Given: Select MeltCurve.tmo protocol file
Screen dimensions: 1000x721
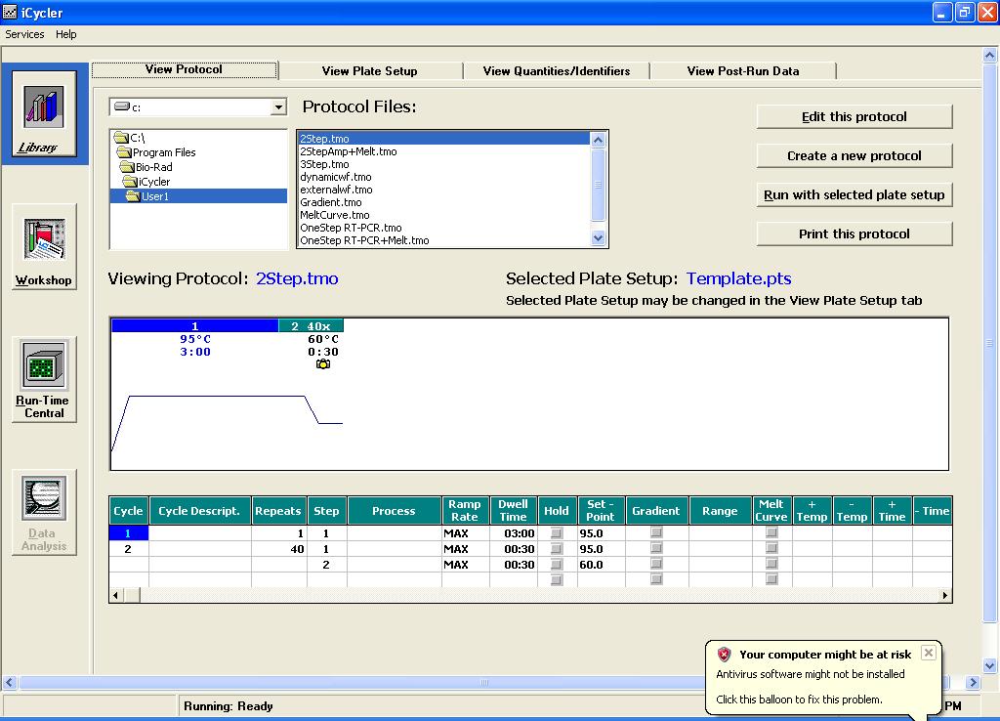Looking at the screenshot, I should (444, 215).
